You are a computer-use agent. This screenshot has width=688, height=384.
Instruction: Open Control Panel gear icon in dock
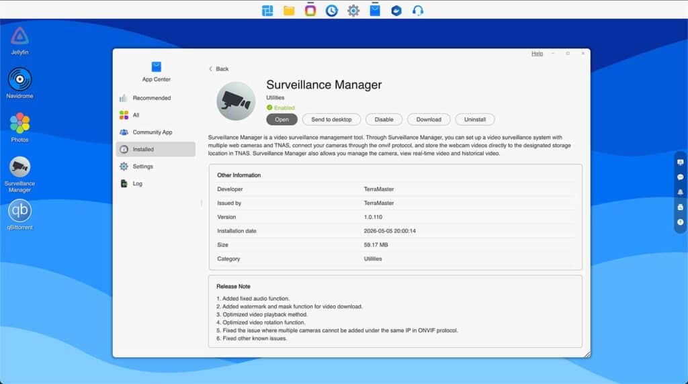click(353, 11)
